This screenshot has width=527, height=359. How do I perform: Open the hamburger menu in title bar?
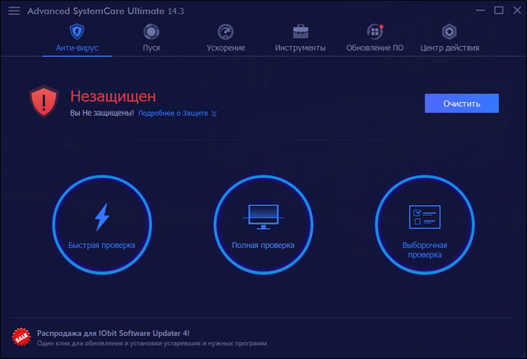click(14, 11)
